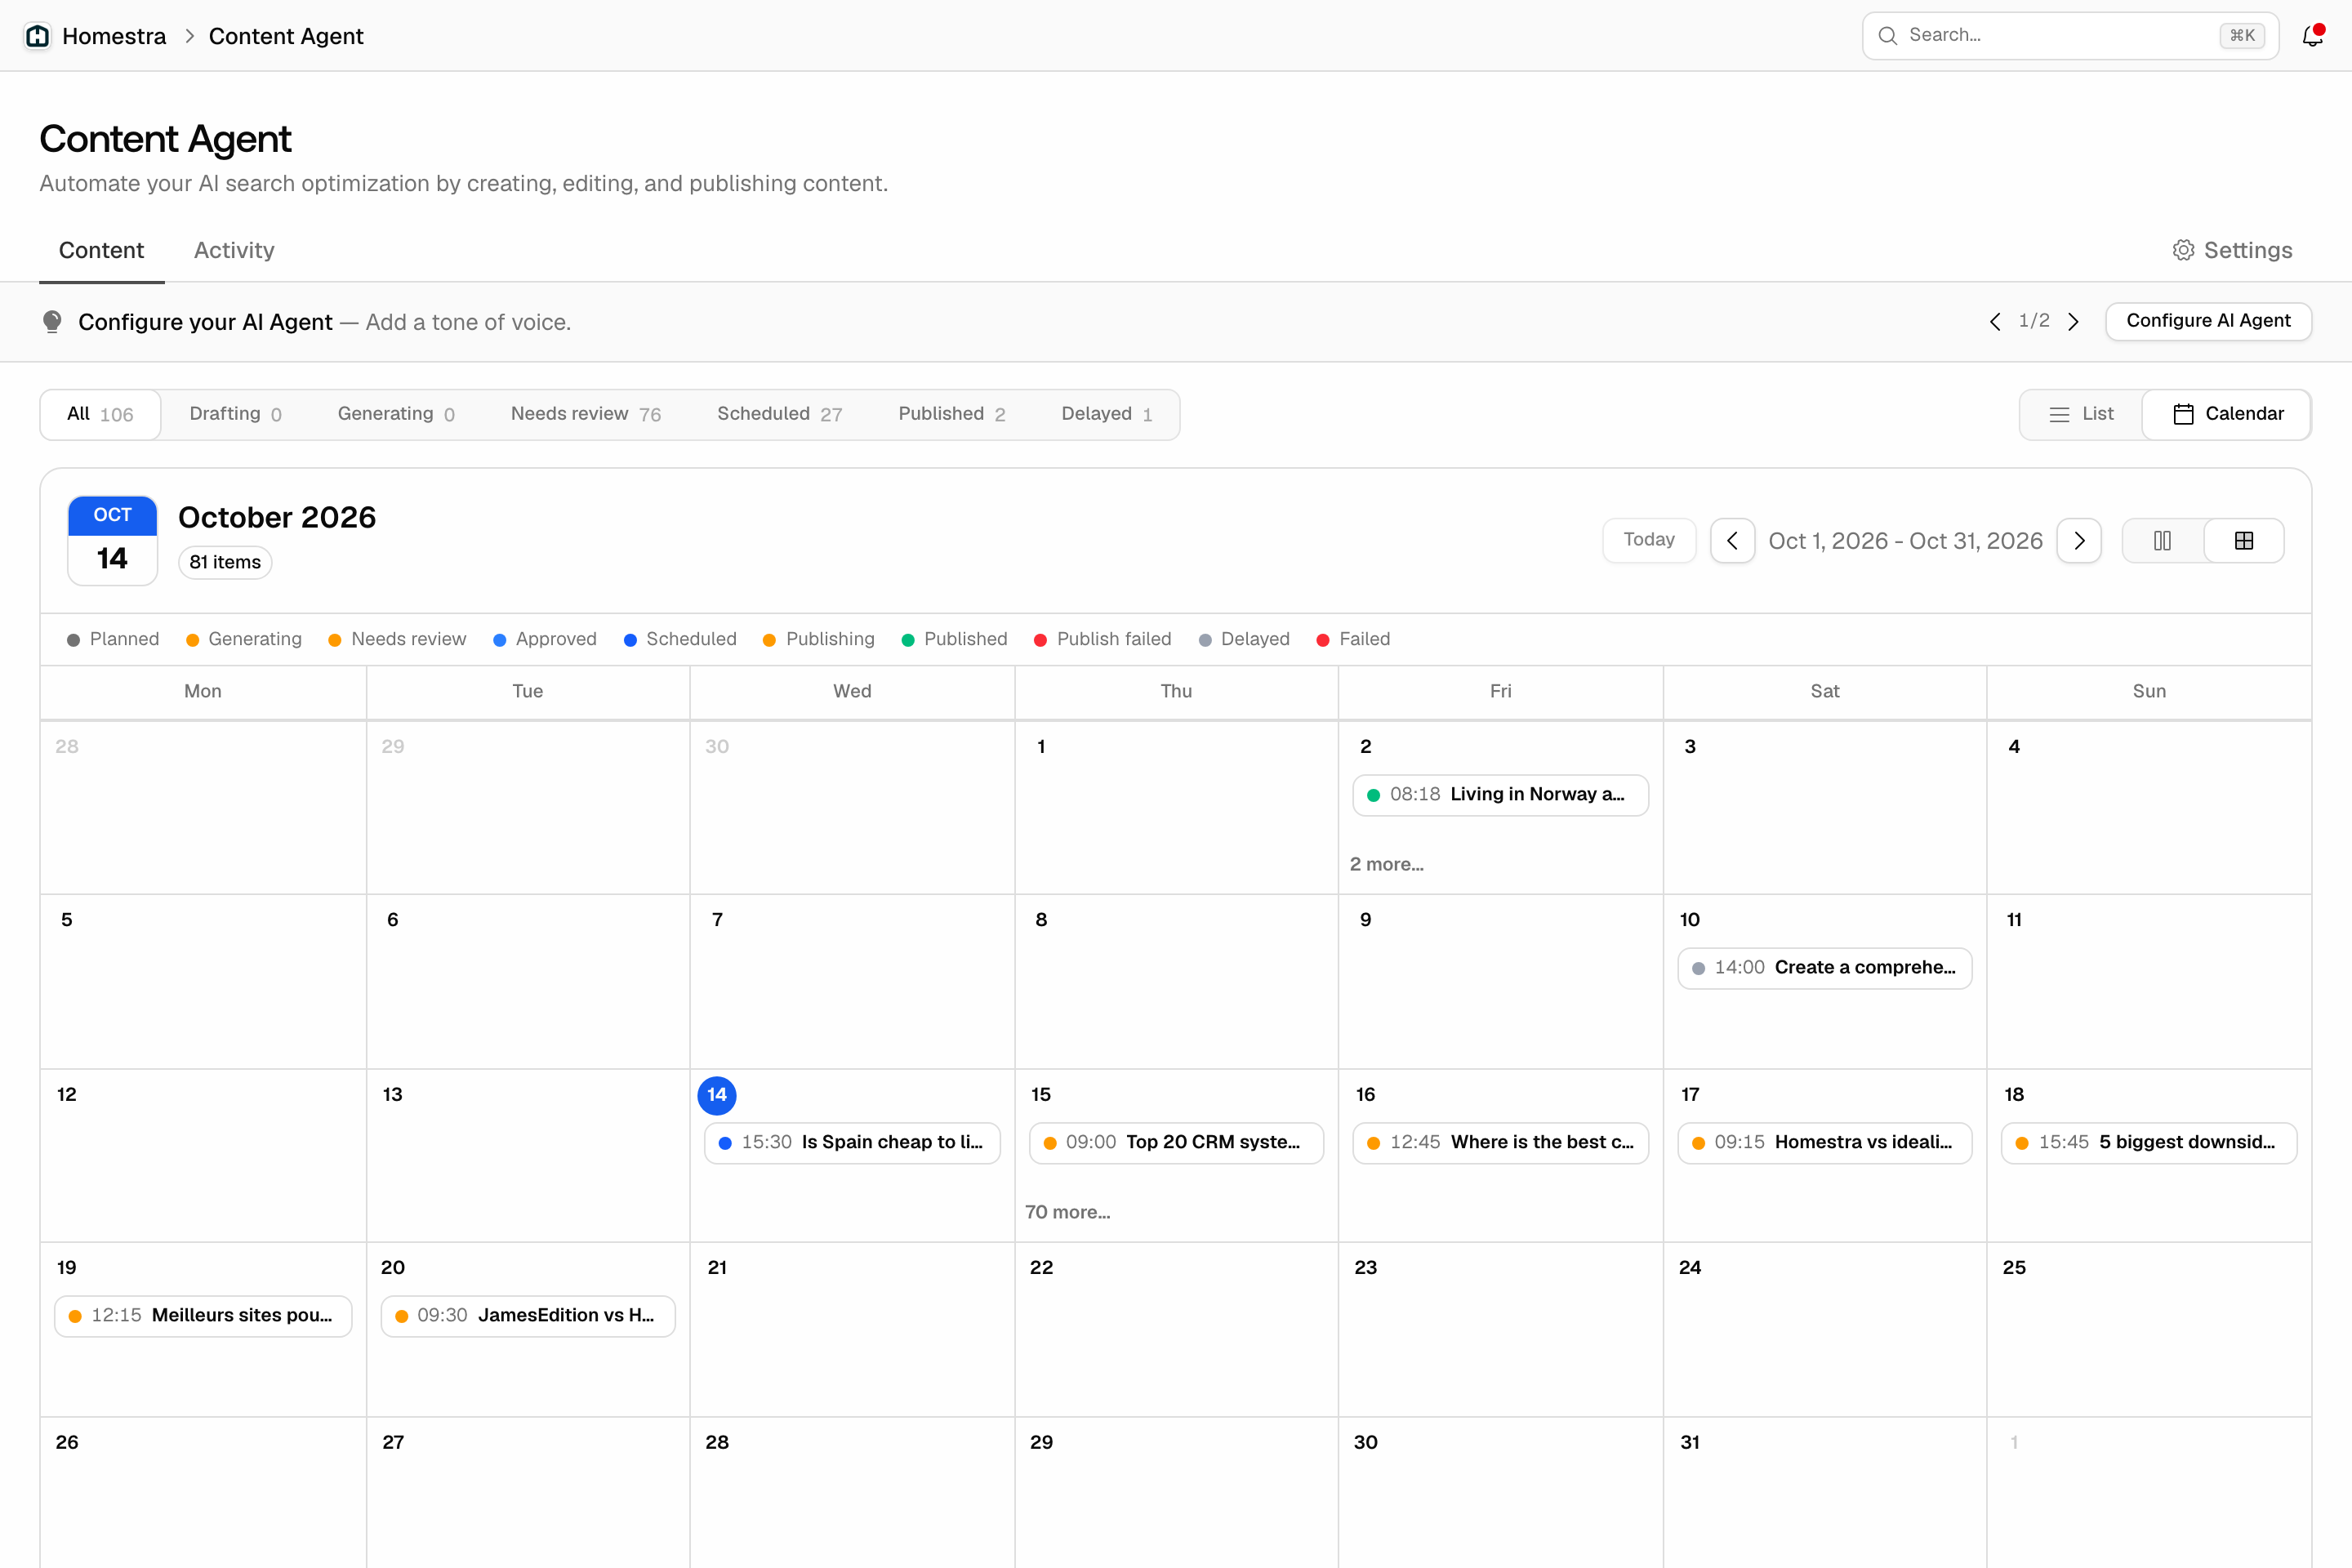Image resolution: width=2352 pixels, height=1568 pixels.
Task: Open Living in Norway event at 08:18
Action: click(x=1500, y=795)
